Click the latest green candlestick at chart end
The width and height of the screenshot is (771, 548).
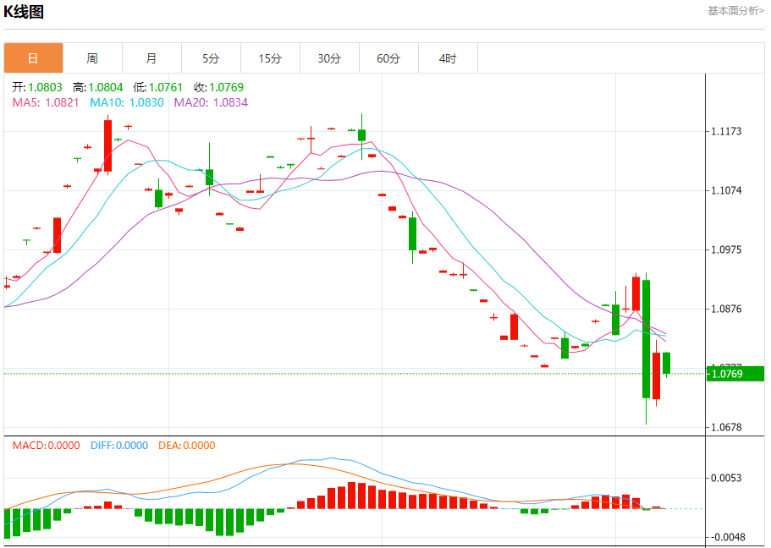click(x=666, y=363)
